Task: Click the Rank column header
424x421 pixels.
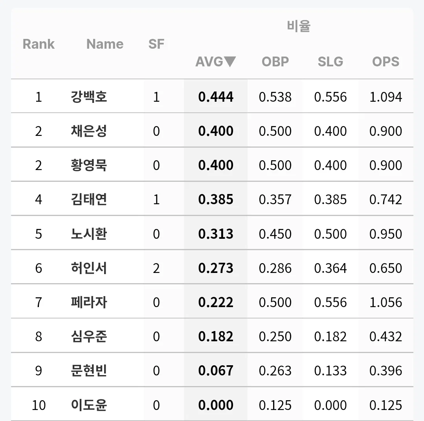Action: pos(39,44)
